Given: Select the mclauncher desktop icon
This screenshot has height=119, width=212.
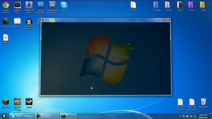Looking at the screenshot, I should point(6,22).
